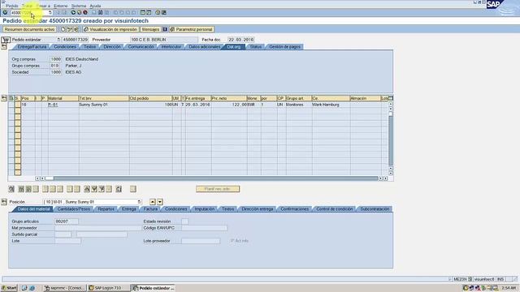
Task: Click the Create new session icon
Action: (x=143, y=13)
